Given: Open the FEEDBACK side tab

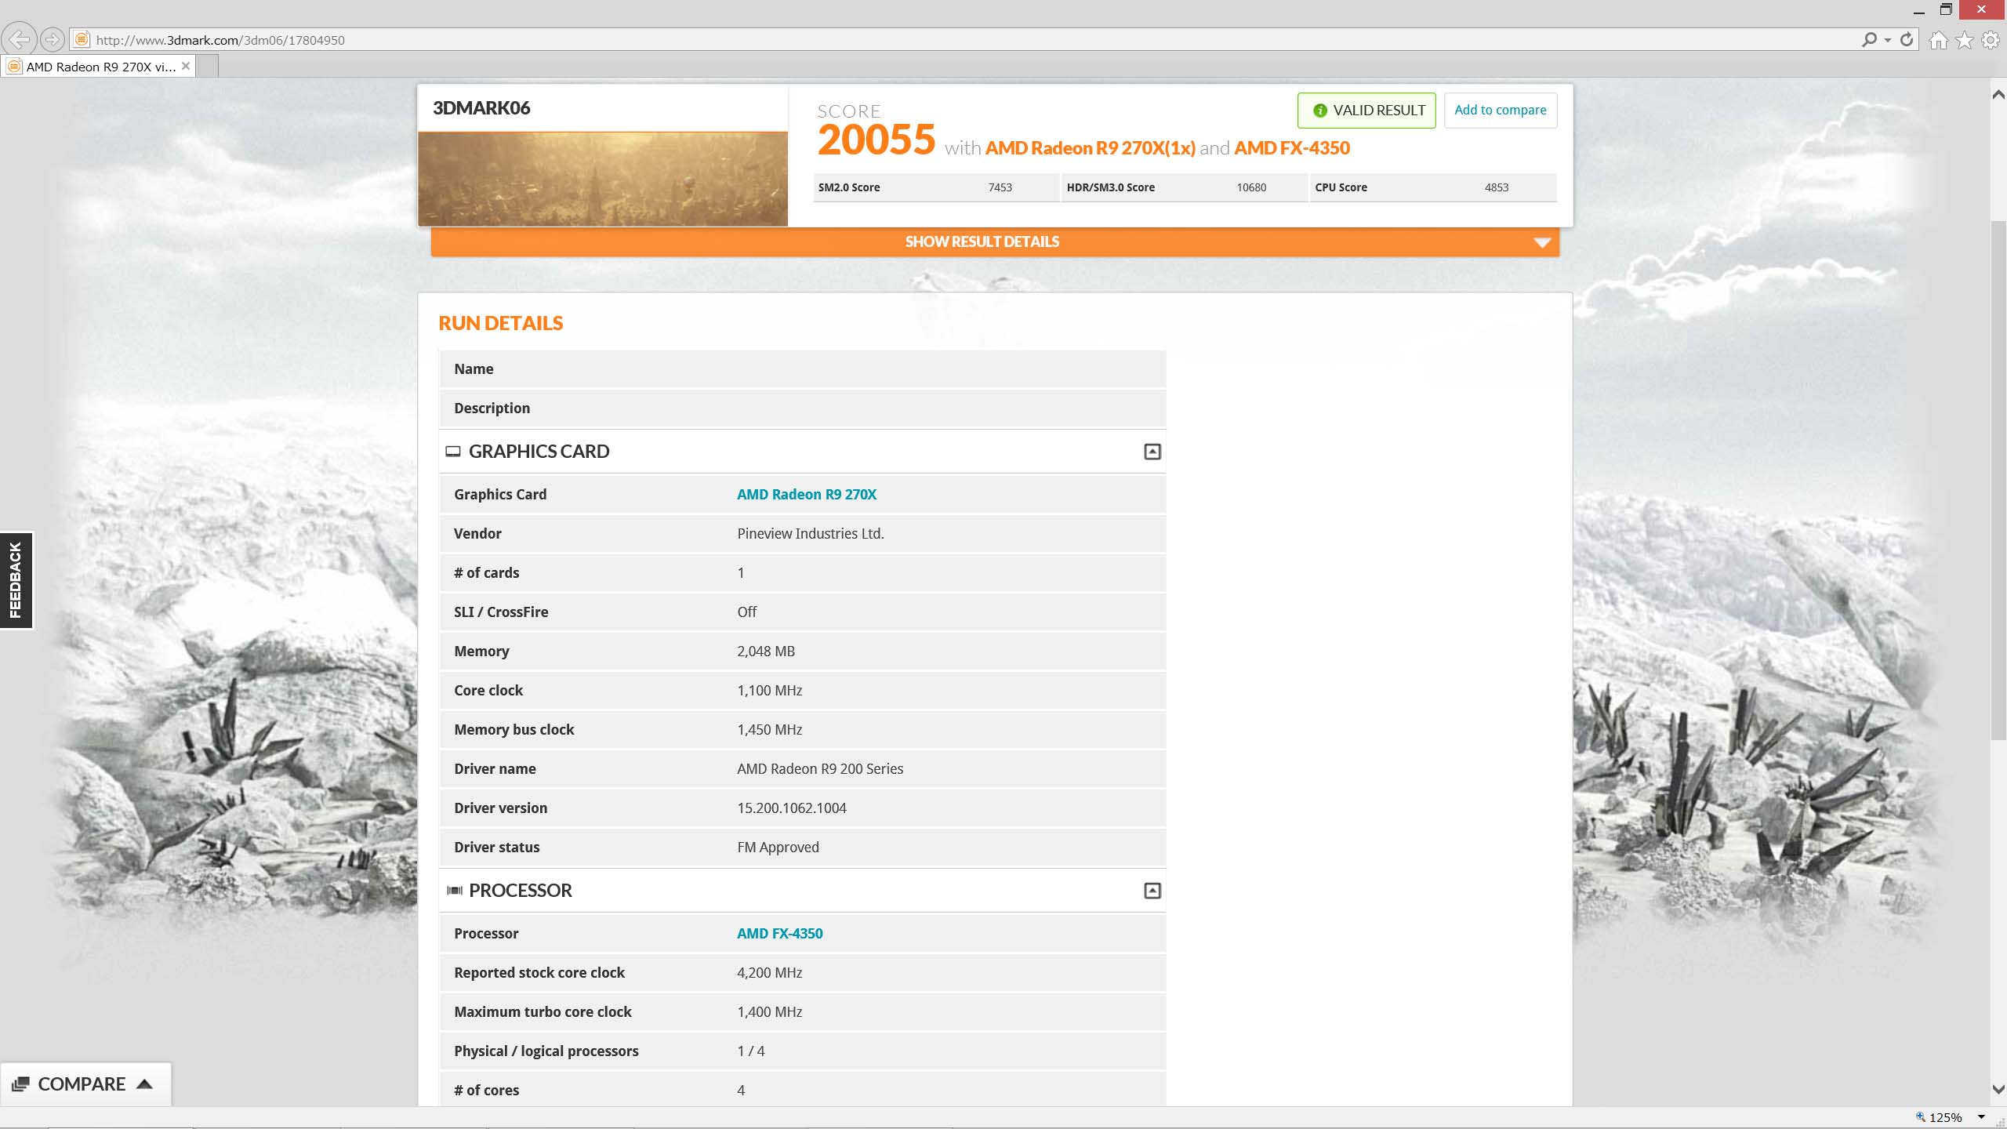Looking at the screenshot, I should click(16, 580).
